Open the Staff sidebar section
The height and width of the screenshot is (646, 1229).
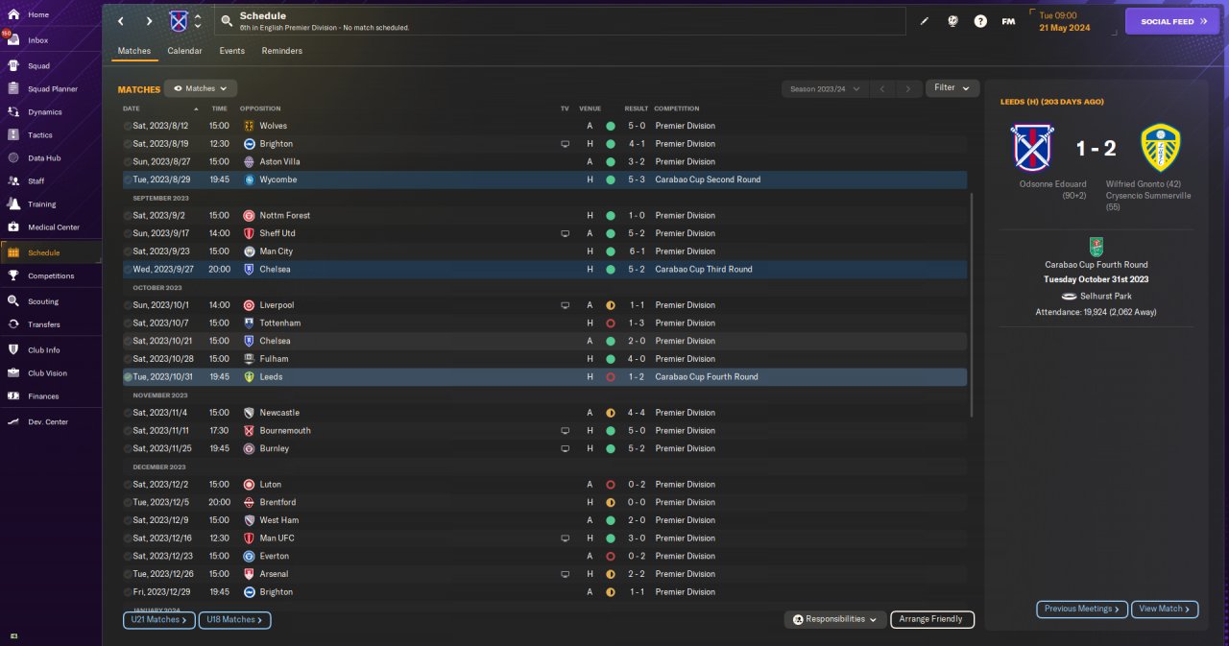click(x=36, y=180)
